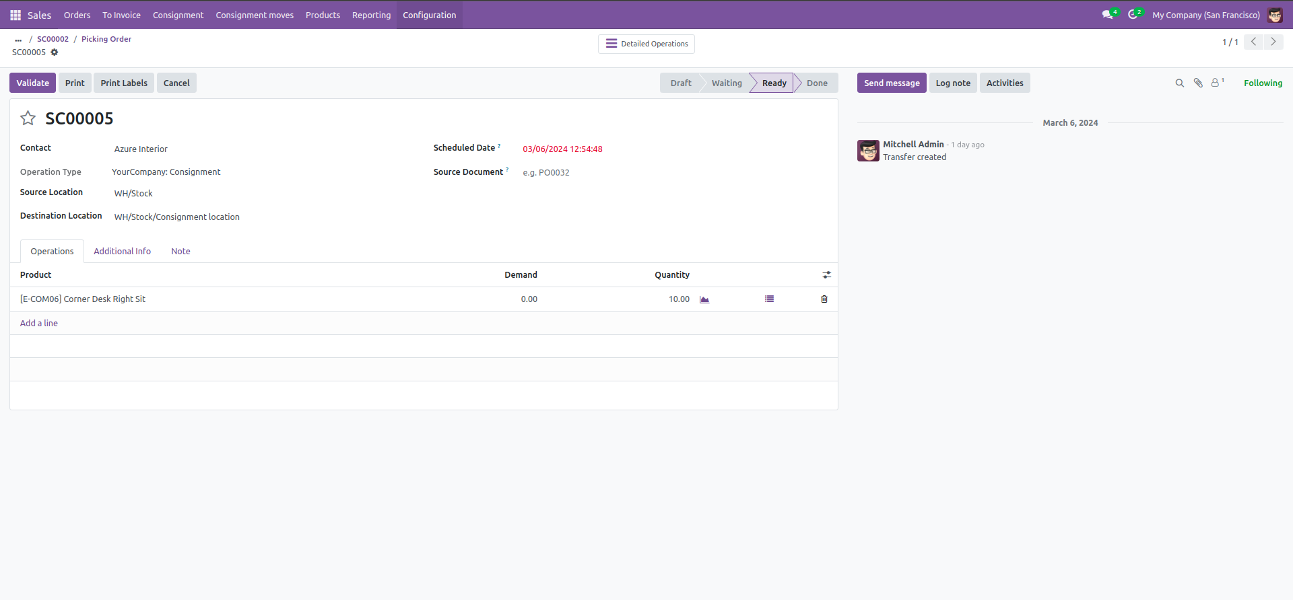This screenshot has width=1293, height=600.
Task: Click the Print button
Action: (75, 83)
